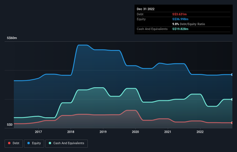
Task: Click the 2017 x-axis label
Action: tap(38, 132)
